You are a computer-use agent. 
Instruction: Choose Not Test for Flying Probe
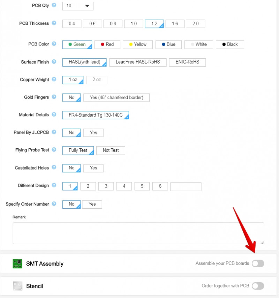(111, 150)
